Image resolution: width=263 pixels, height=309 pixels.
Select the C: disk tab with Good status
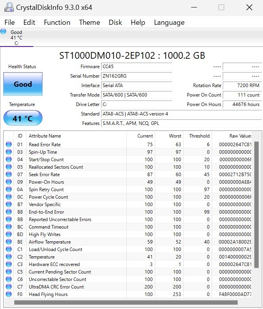[x=17, y=37]
